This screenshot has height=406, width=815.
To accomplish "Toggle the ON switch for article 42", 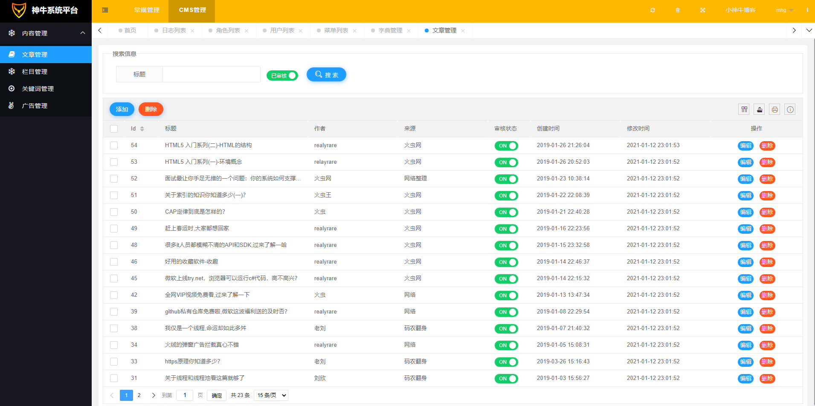I will coord(506,296).
